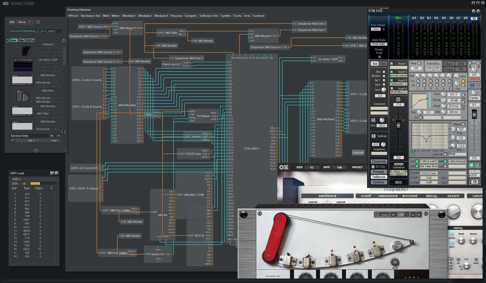Enable the Kill Solo checkbox
This screenshot has height=283, width=486.
[x=373, y=167]
